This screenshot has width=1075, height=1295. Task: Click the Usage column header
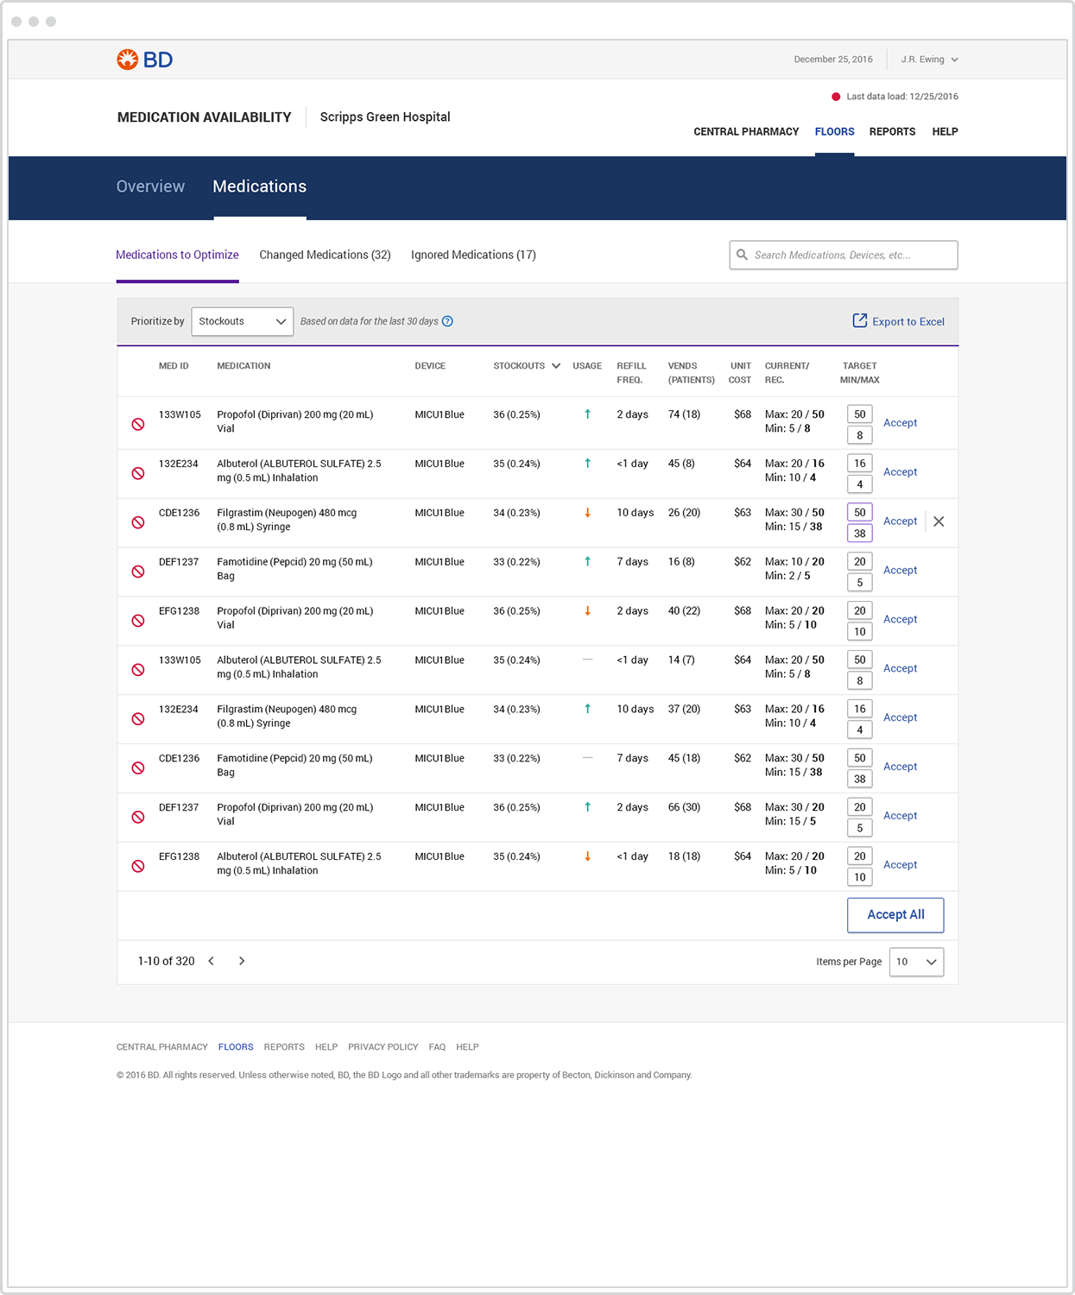[587, 366]
